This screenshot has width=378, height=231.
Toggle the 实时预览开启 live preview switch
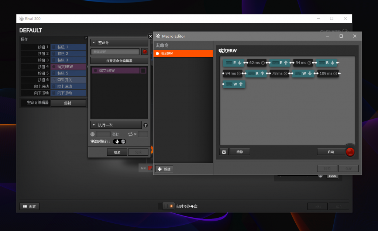click(x=169, y=206)
